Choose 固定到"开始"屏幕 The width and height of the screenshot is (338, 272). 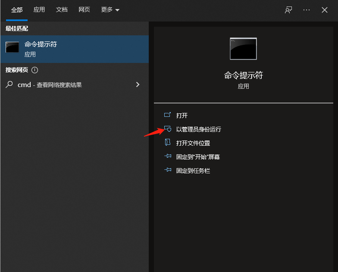coord(198,157)
